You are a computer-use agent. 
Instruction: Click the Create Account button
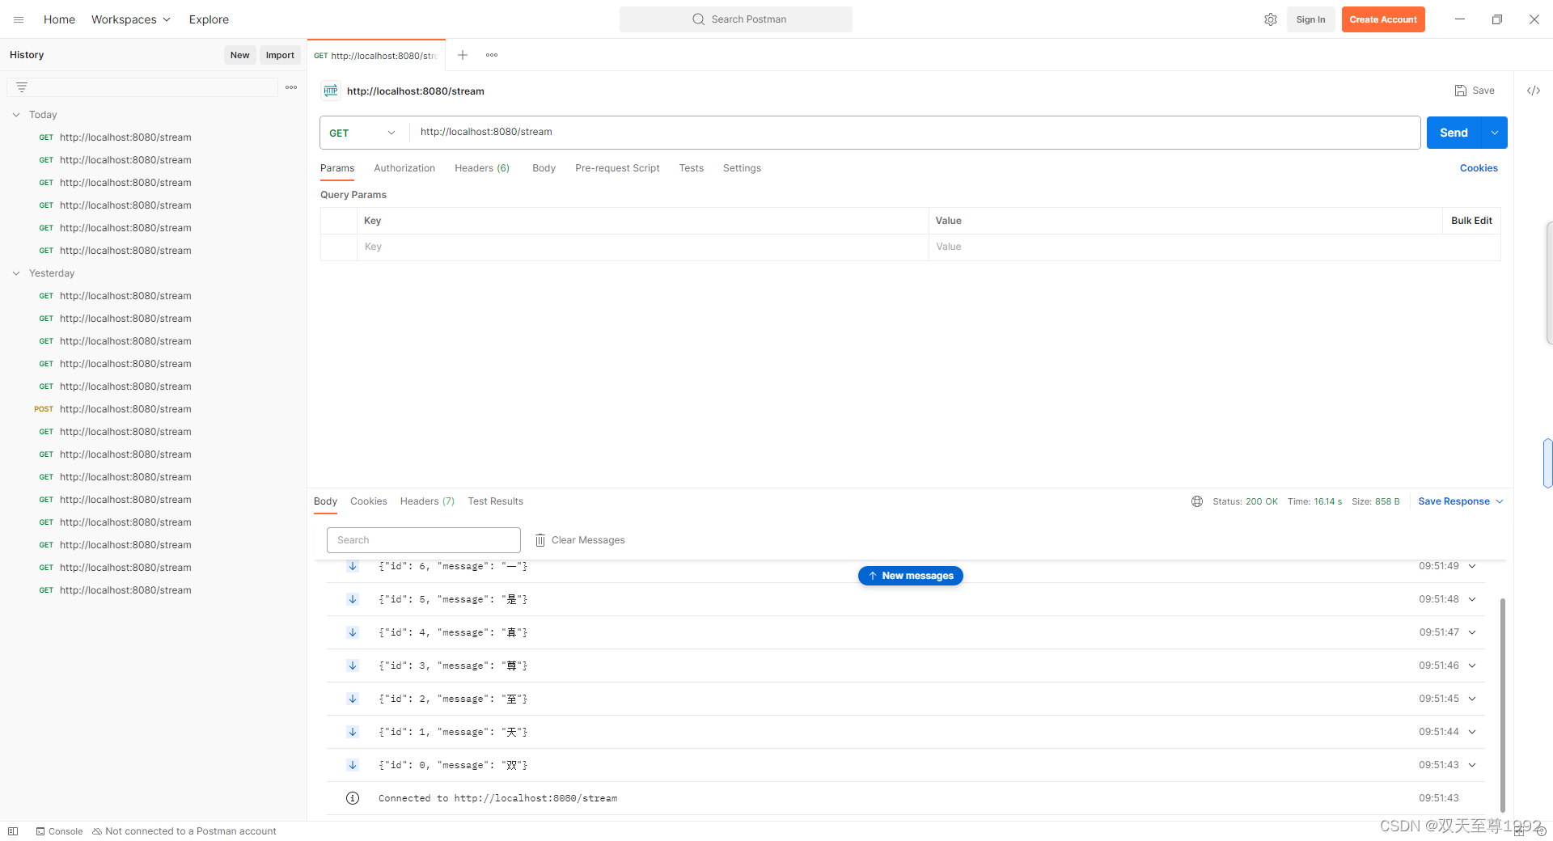[x=1382, y=19]
